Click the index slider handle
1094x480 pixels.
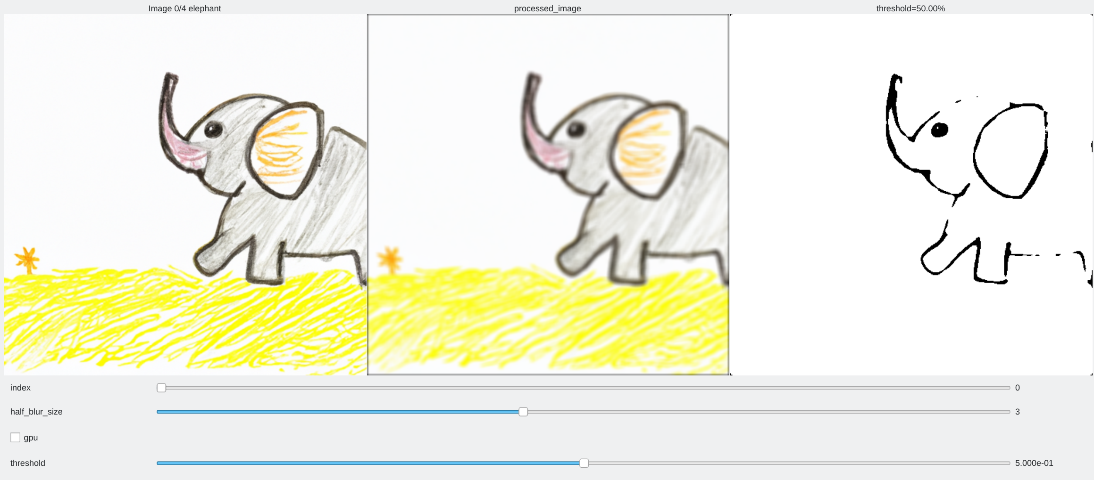161,388
